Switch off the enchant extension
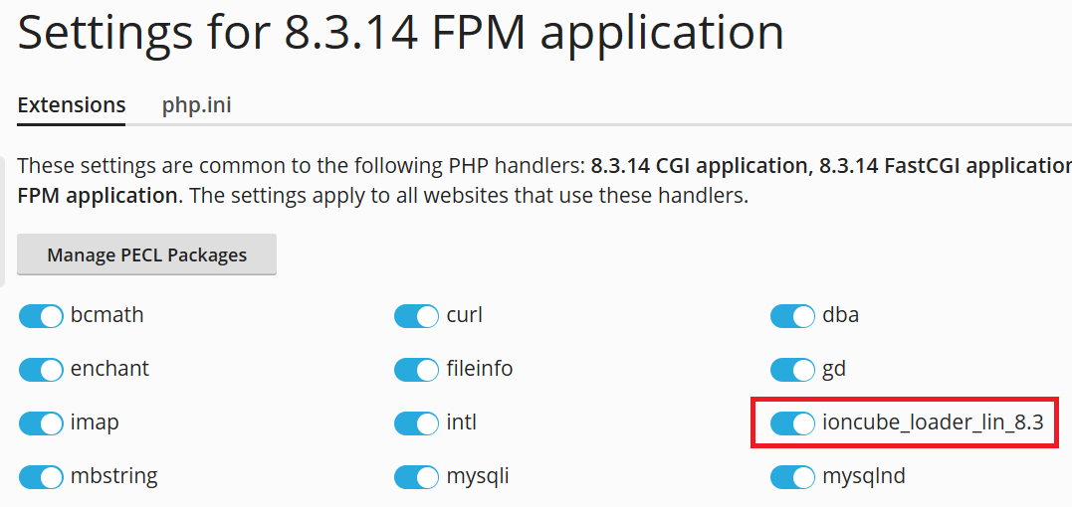 41,370
